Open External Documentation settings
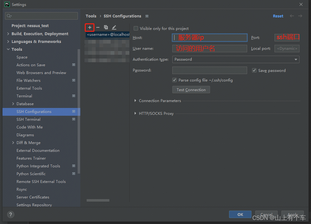 point(38,151)
